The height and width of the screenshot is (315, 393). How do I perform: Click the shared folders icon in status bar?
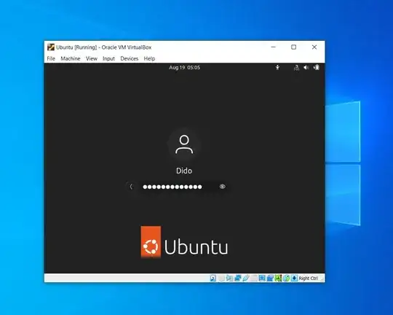point(254,278)
